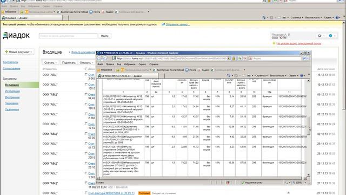Screen dimensions: 346x195
Task: Click add-to-favorites icon in front window
Action: tap(118, 70)
